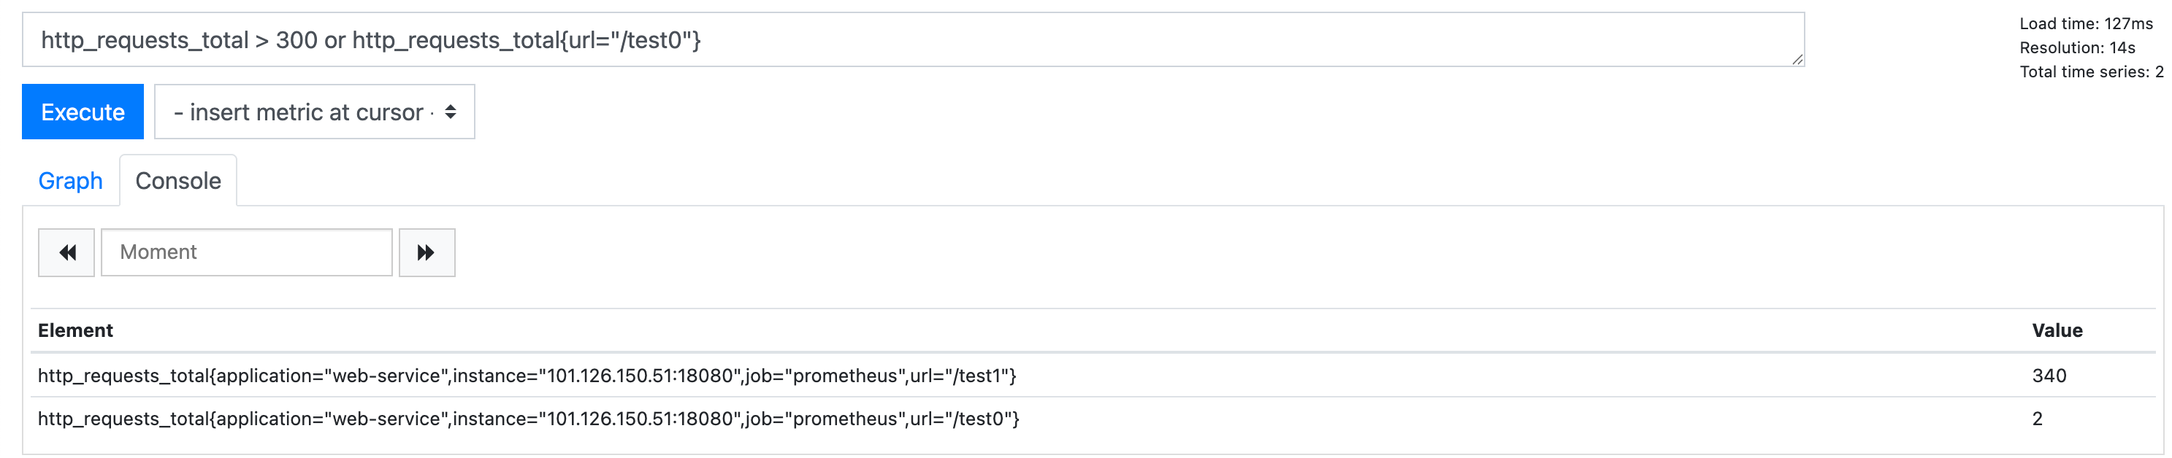Click the Load time: 127ms text

click(2086, 23)
